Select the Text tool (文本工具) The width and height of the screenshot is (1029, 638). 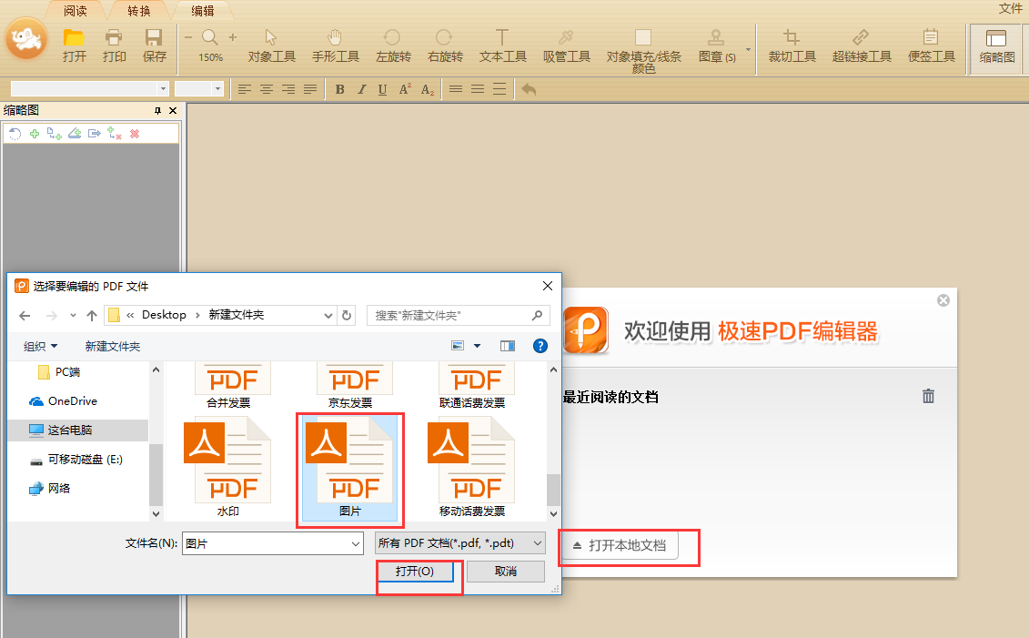coord(502,46)
